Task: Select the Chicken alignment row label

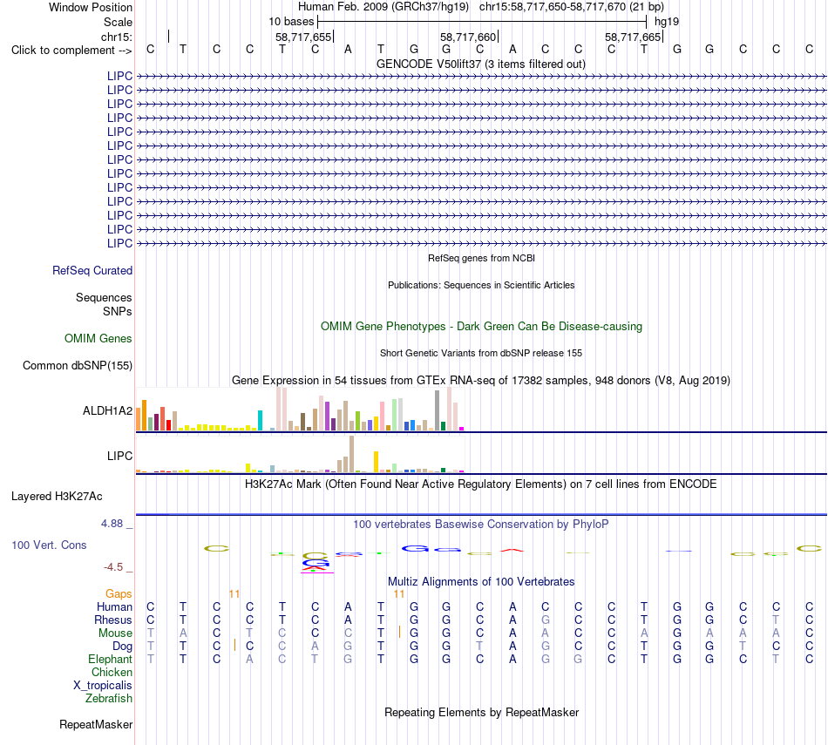Action: coord(112,672)
